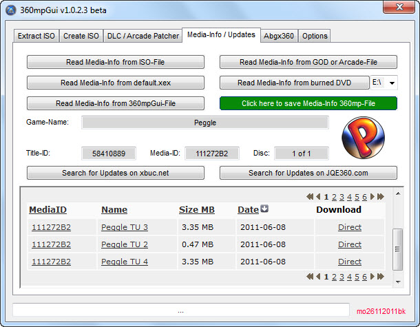
Task: Close the 360mpGui window
Action: [x=399, y=8]
